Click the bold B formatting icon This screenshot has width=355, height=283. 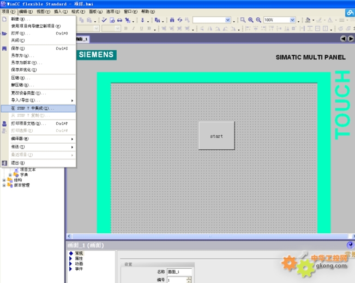click(x=126, y=28)
